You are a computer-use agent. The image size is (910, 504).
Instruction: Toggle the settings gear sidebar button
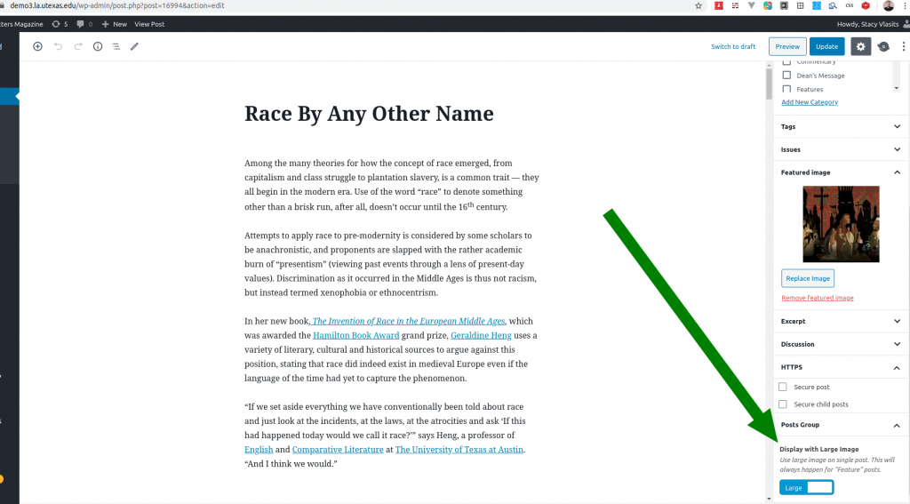pos(860,46)
